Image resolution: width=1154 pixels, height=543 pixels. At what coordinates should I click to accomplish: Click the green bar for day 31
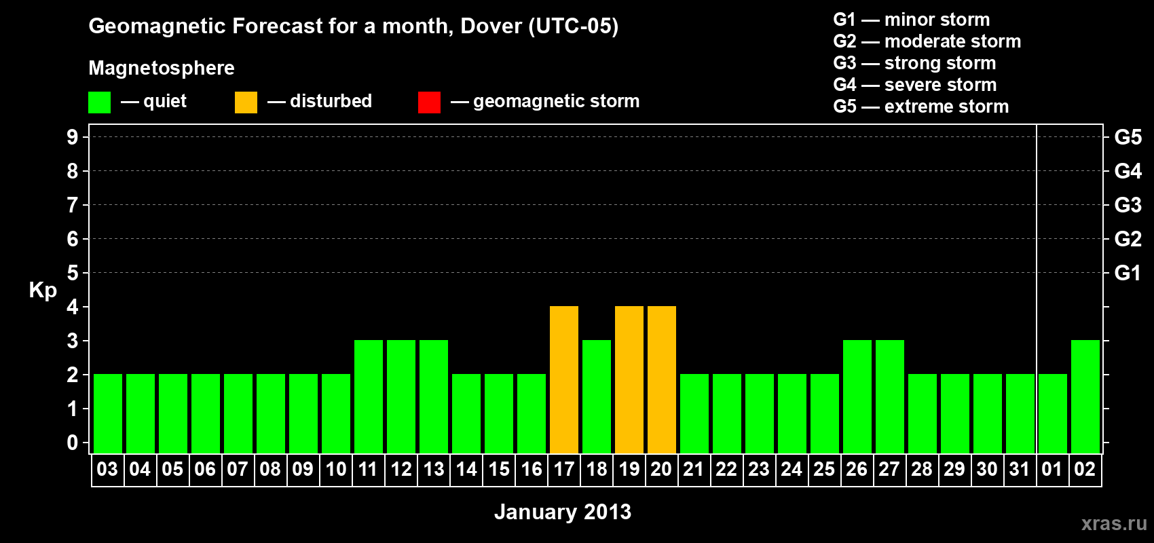1020,413
